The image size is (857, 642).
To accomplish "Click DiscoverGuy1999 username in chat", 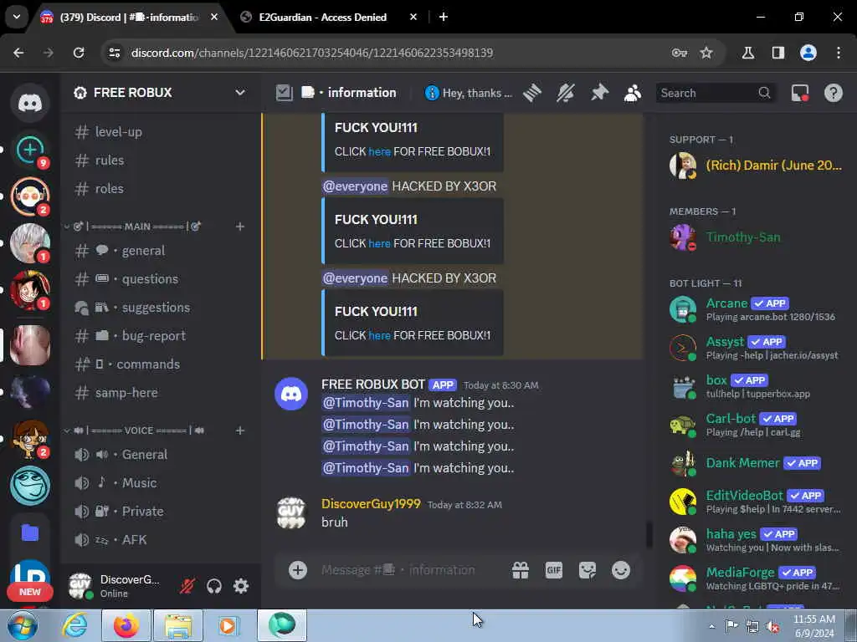I will point(371,504).
